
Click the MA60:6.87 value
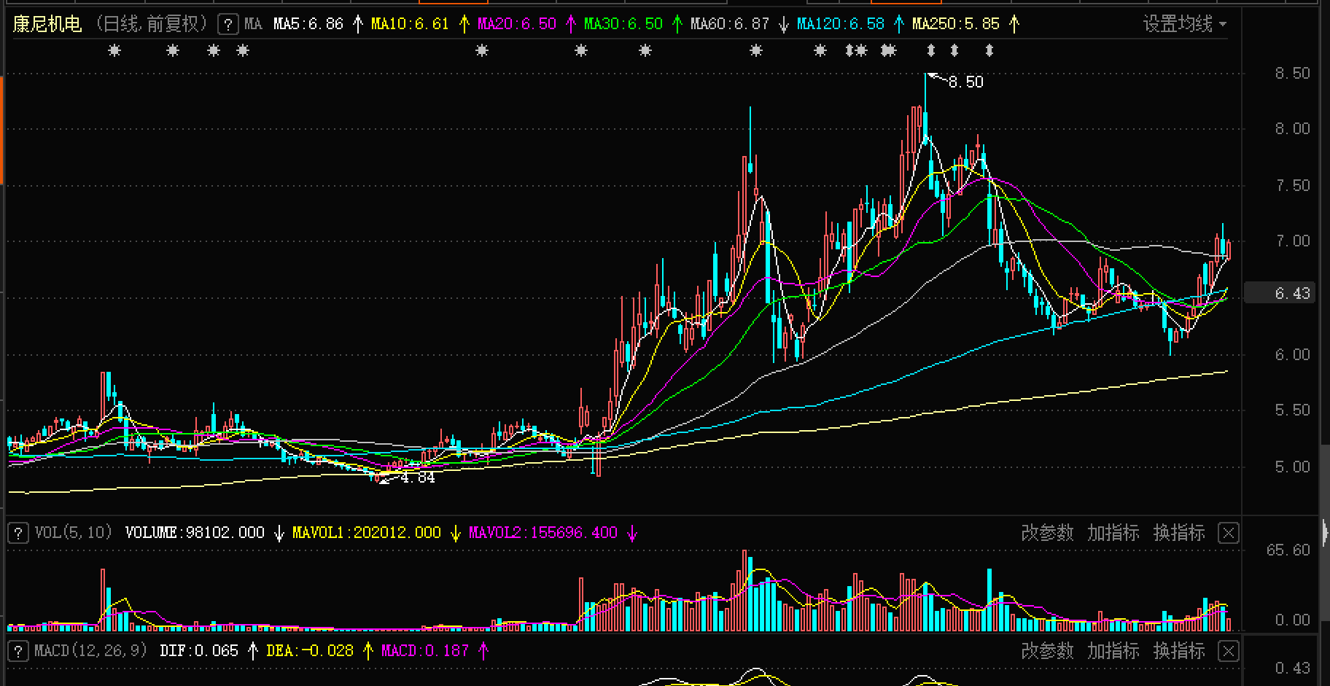coord(730,25)
